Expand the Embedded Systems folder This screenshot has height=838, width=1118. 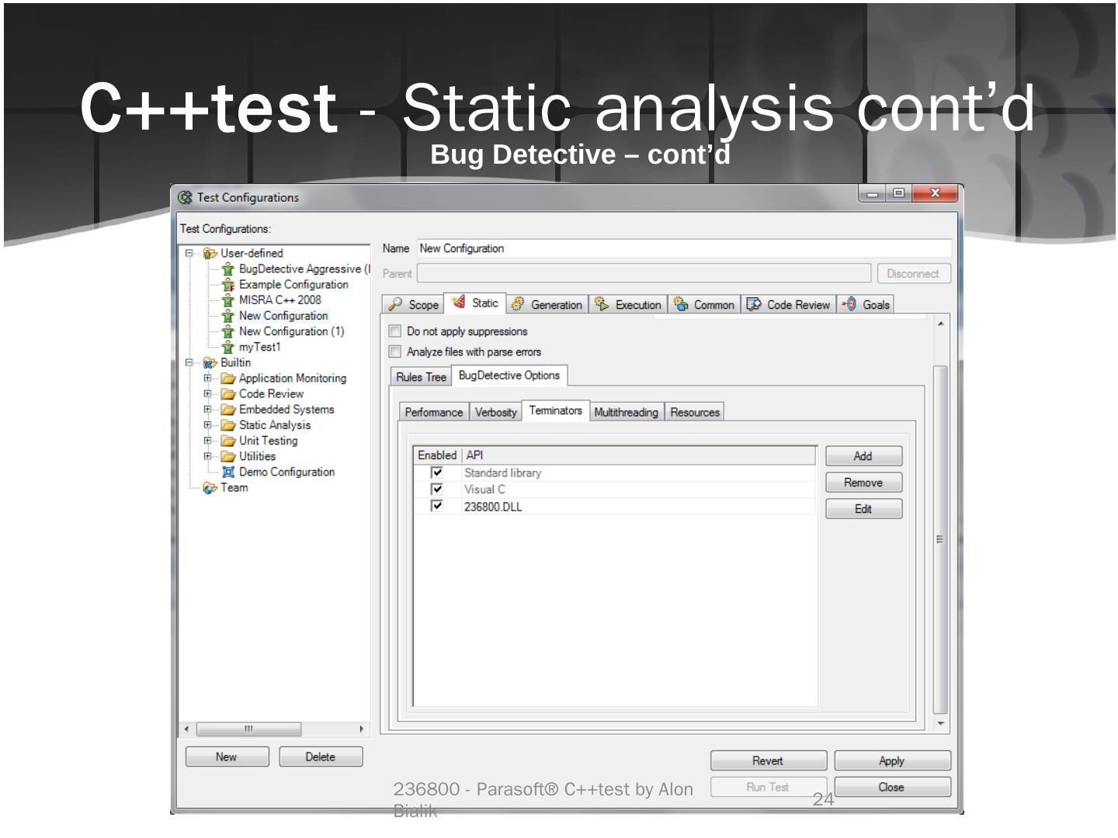(x=208, y=410)
